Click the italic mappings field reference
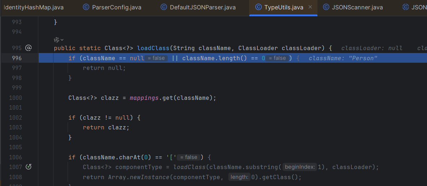427x186 pixels. (x=144, y=98)
